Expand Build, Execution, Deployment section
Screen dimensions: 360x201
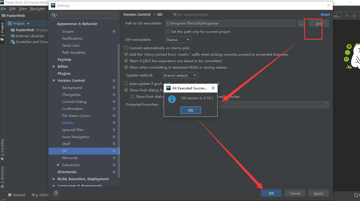coord(54,179)
